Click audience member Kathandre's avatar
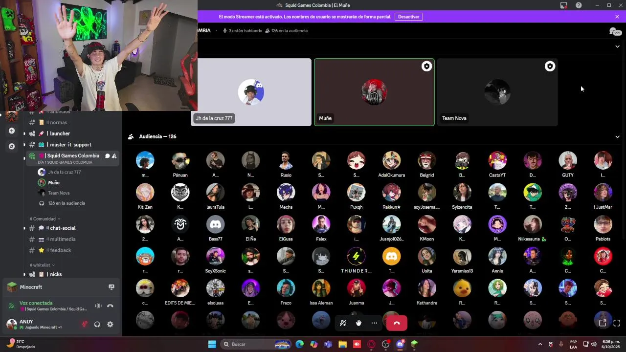Image resolution: width=626 pixels, height=352 pixels. point(427,288)
